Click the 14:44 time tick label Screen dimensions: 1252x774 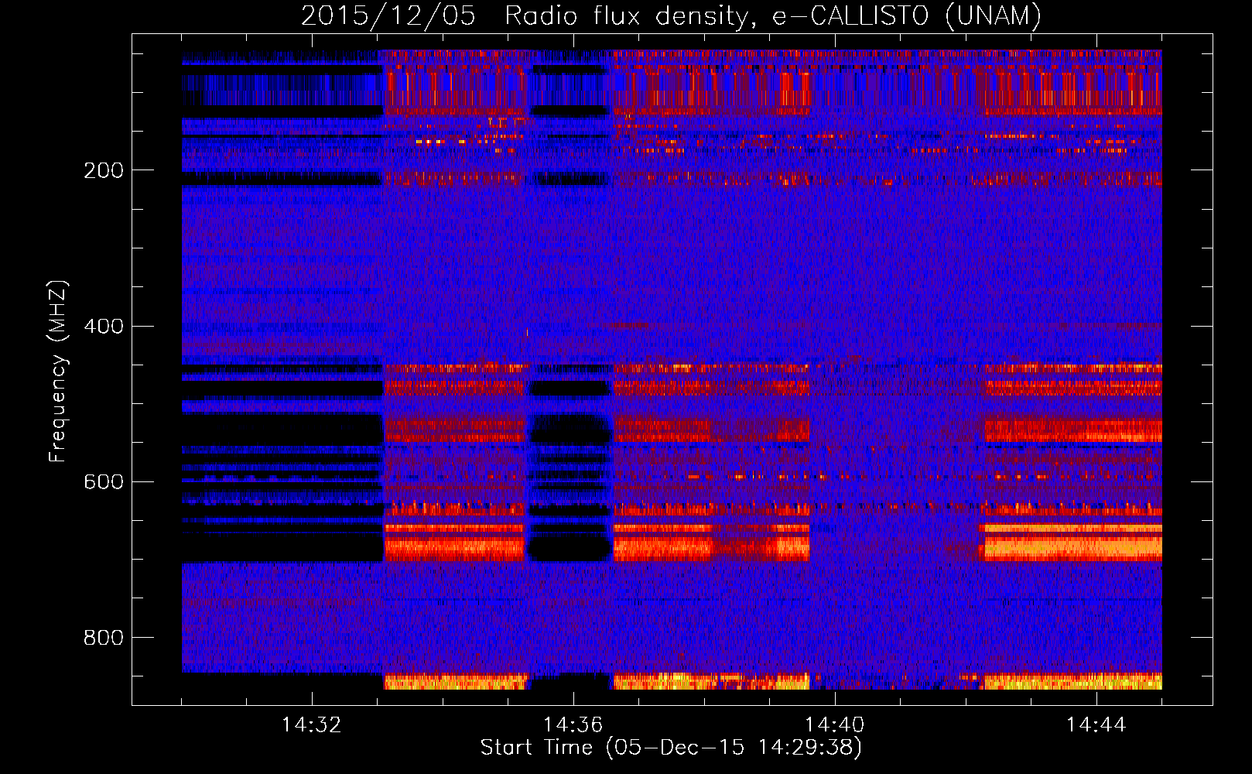tap(1096, 724)
